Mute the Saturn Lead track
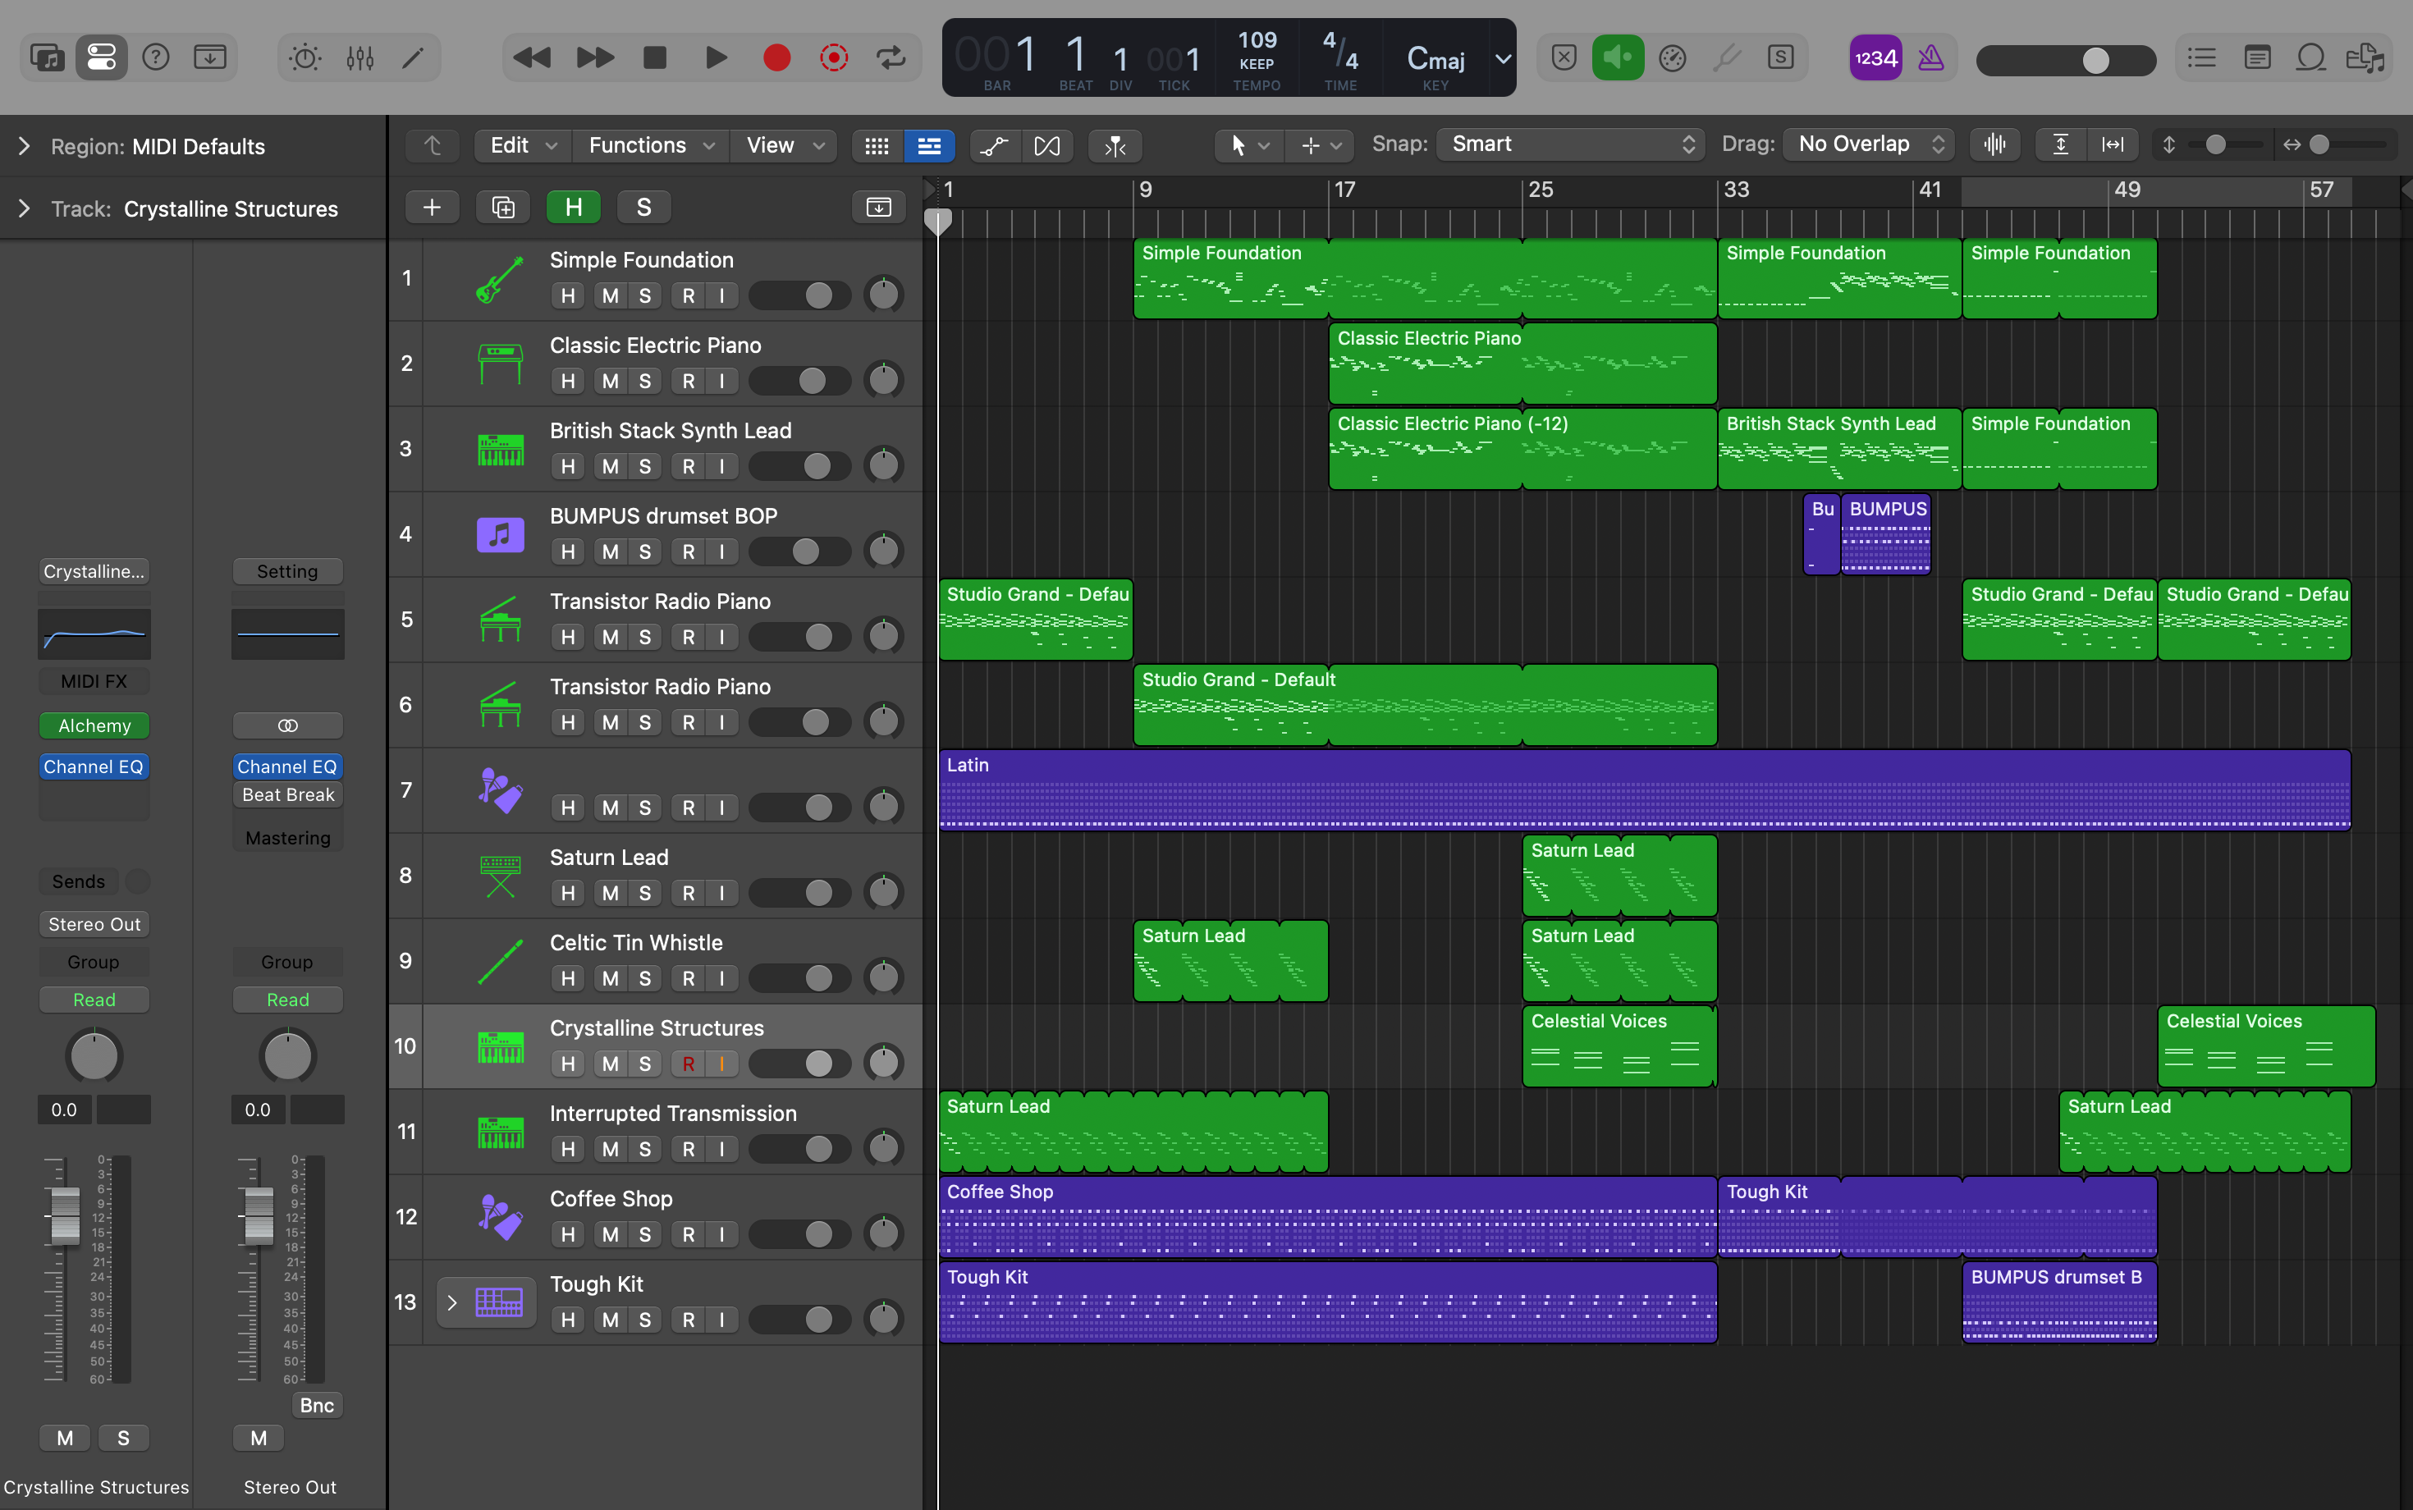Viewport: 2413px width, 1510px height. pyautogui.click(x=611, y=893)
